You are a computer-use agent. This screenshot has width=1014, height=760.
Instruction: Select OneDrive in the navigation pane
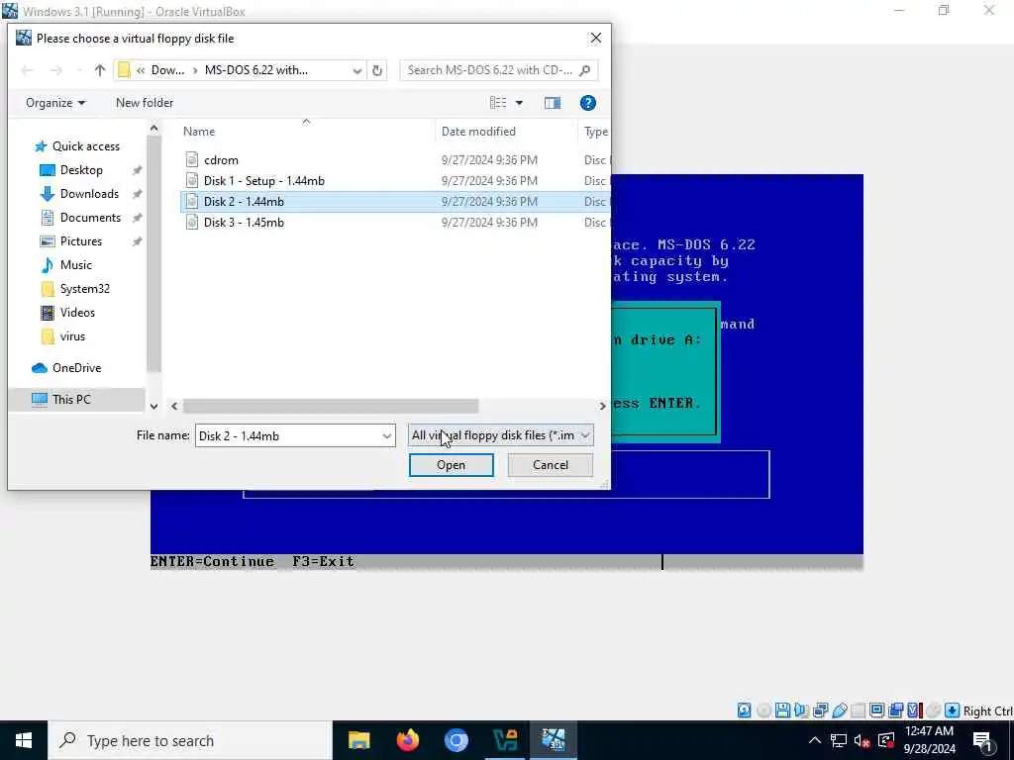click(76, 368)
